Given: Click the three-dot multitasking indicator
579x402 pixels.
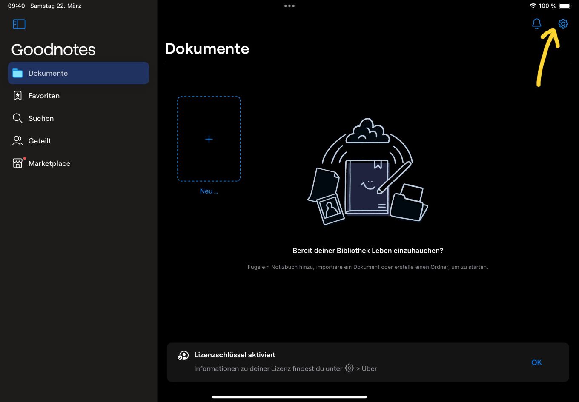Looking at the screenshot, I should [289, 6].
